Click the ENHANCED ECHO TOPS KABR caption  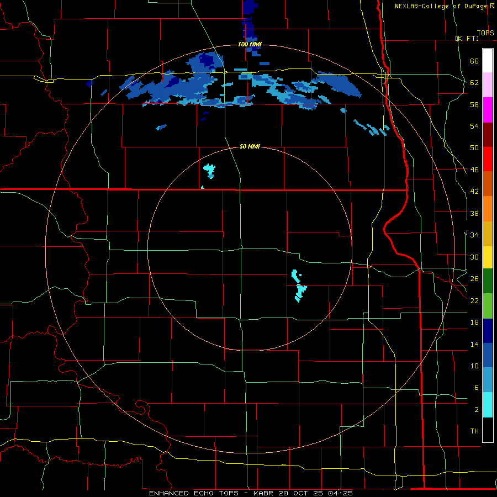click(251, 493)
